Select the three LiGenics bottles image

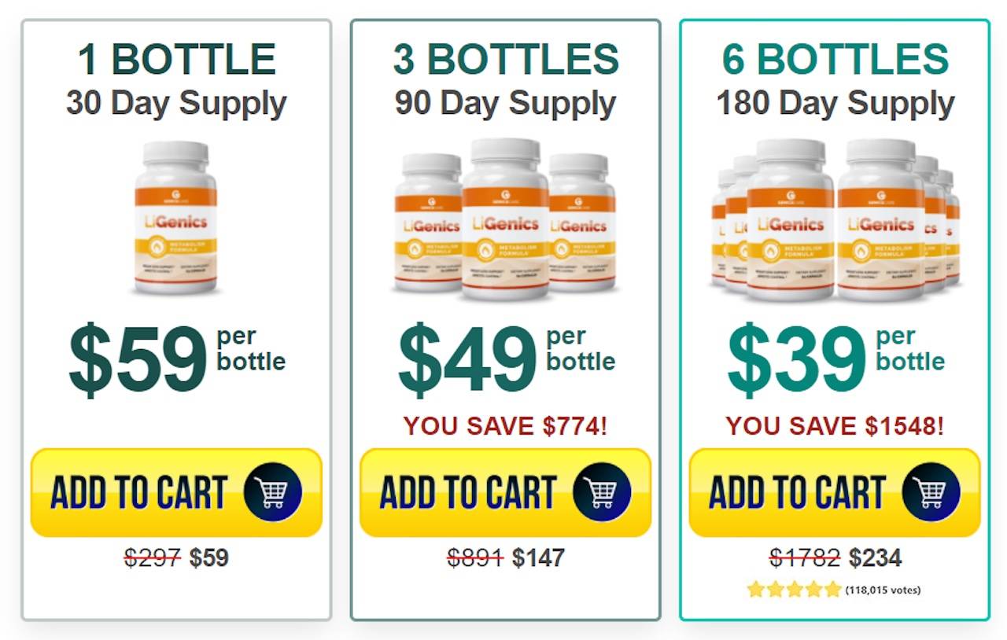pos(505,219)
